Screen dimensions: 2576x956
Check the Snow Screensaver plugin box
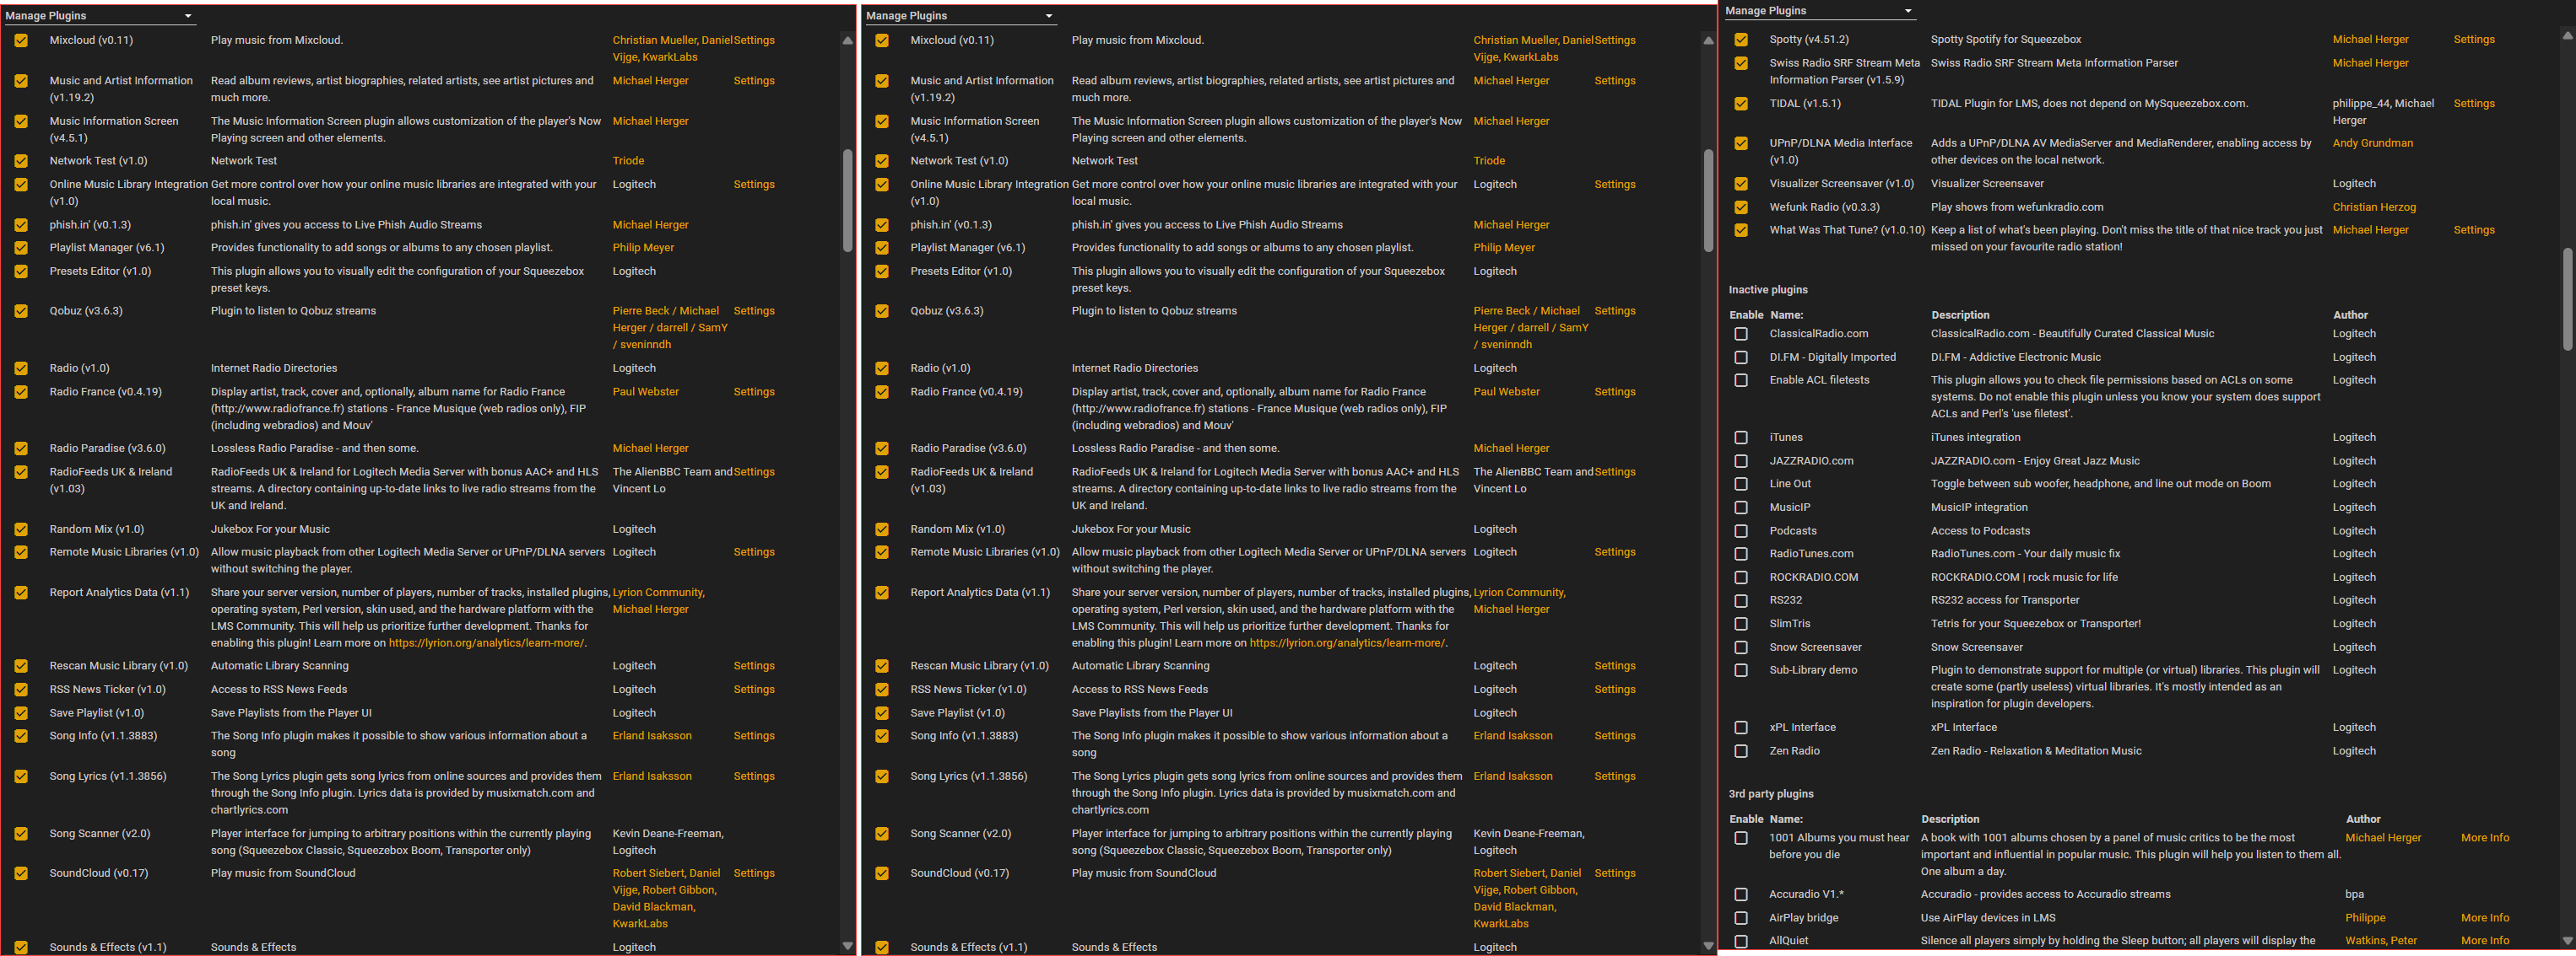[1741, 647]
